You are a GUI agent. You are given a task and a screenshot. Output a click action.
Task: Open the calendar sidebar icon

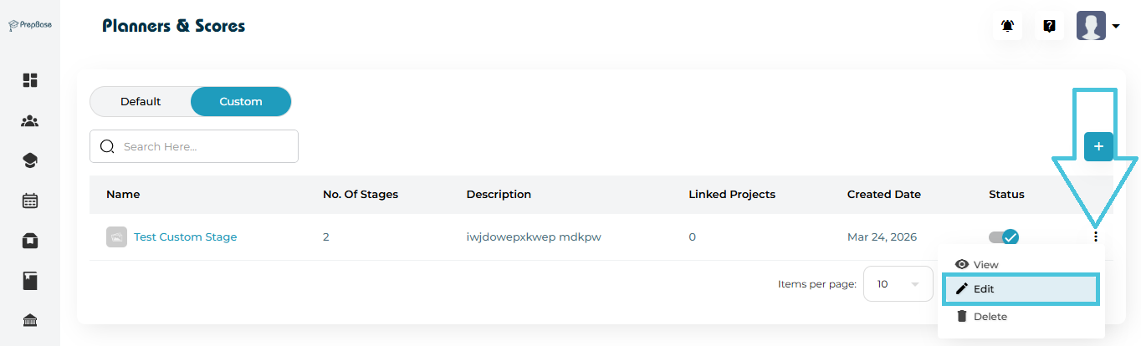pos(30,201)
